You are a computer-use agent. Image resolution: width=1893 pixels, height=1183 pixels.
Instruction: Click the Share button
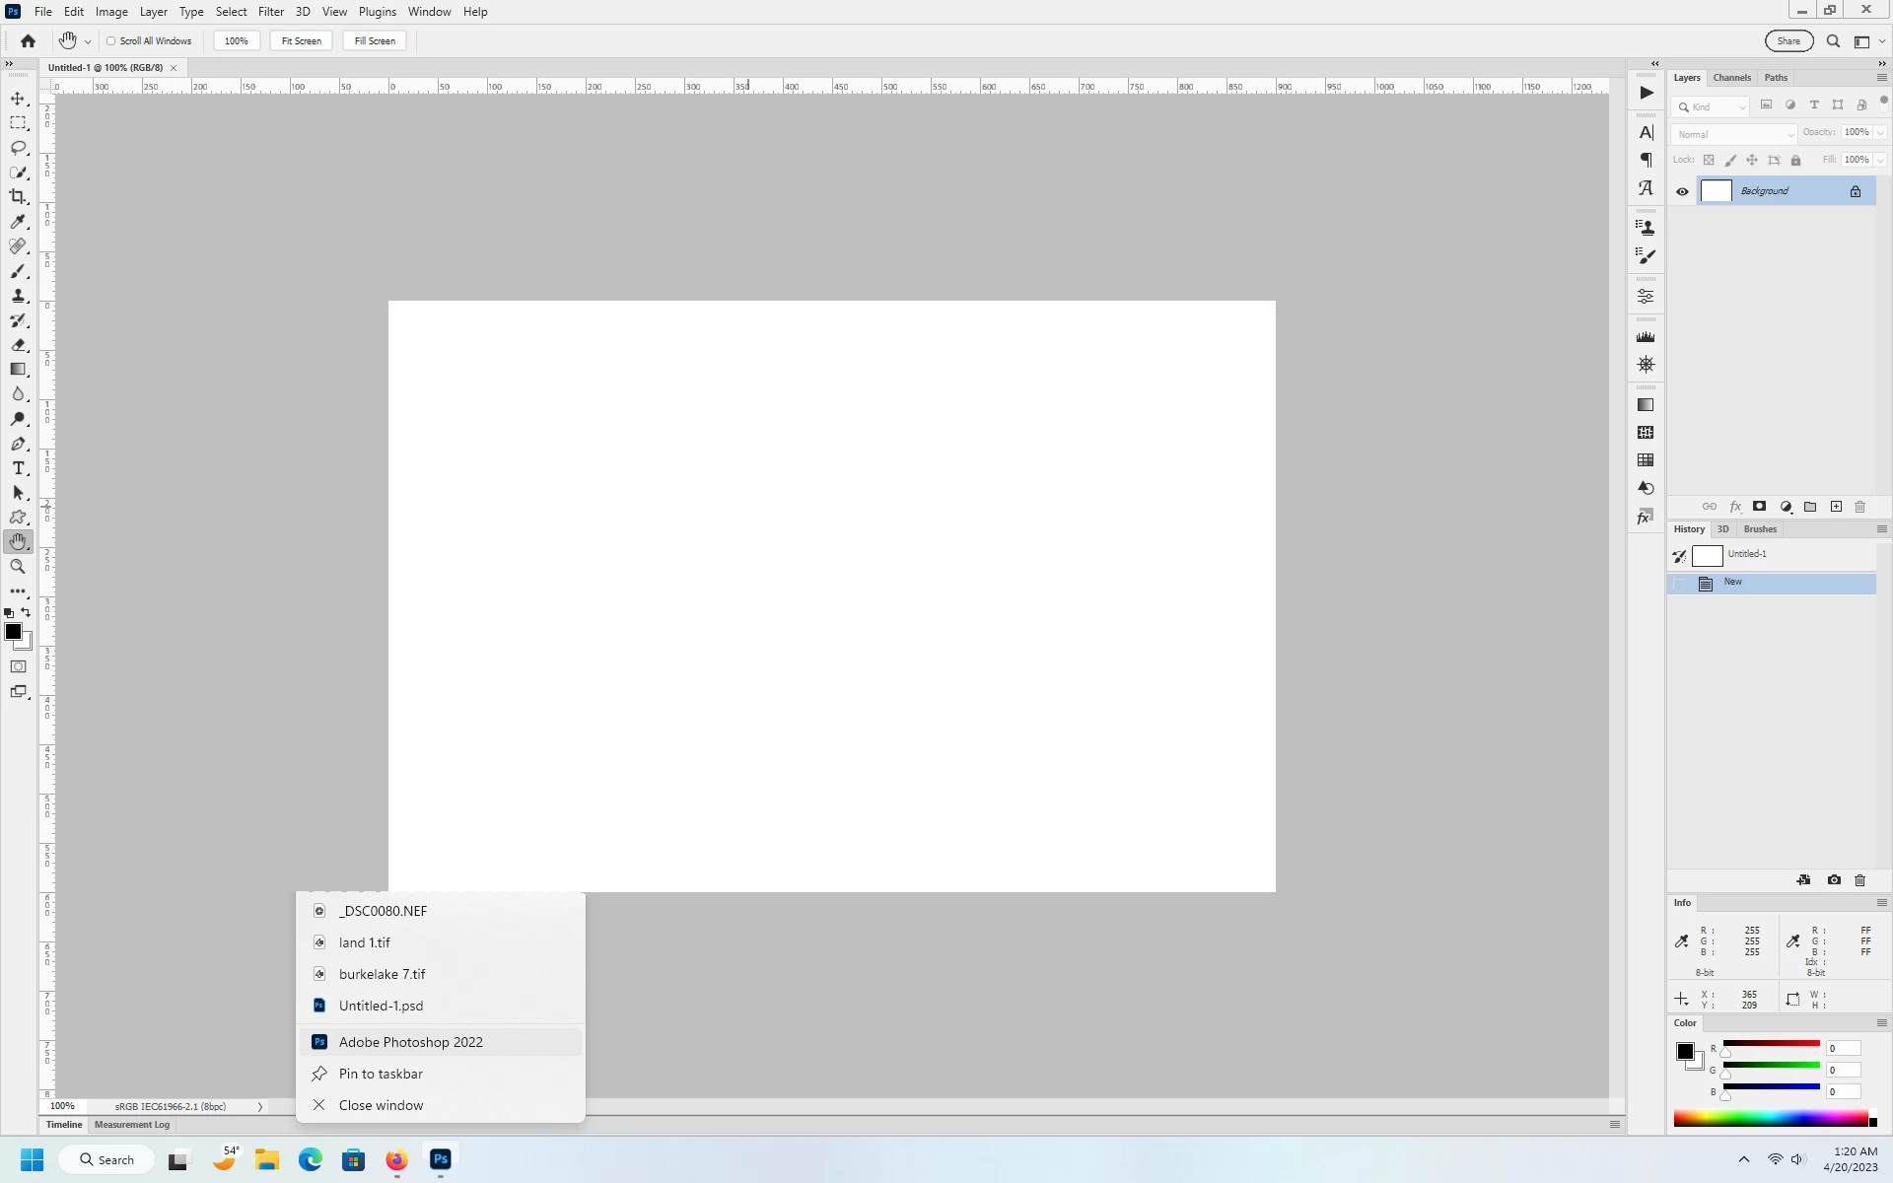(x=1788, y=41)
